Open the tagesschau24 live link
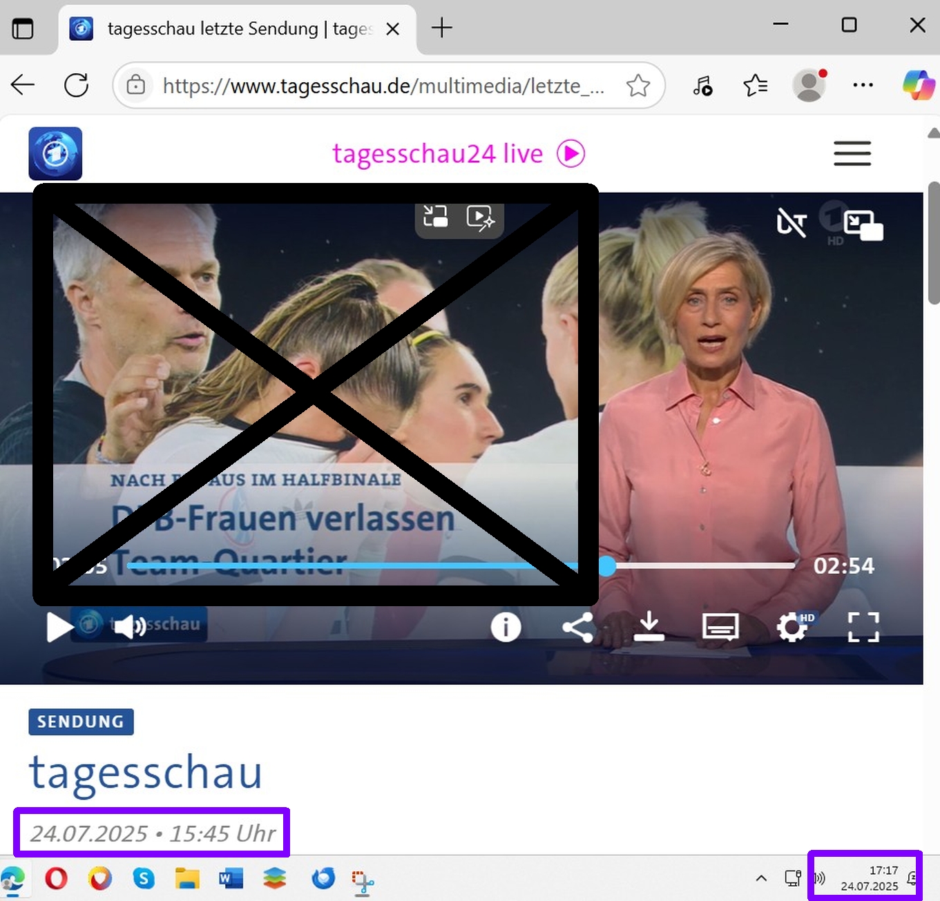 (458, 153)
